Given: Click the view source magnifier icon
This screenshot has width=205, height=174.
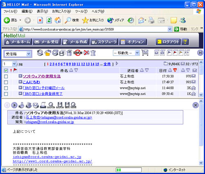Looking at the screenshot, I should point(51,105).
